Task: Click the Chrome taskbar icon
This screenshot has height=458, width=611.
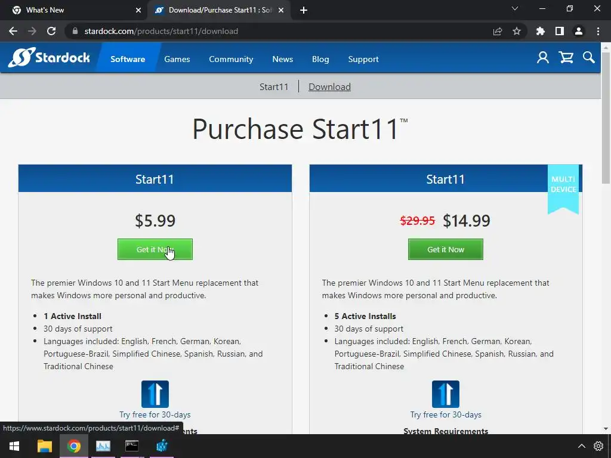Action: 73,446
